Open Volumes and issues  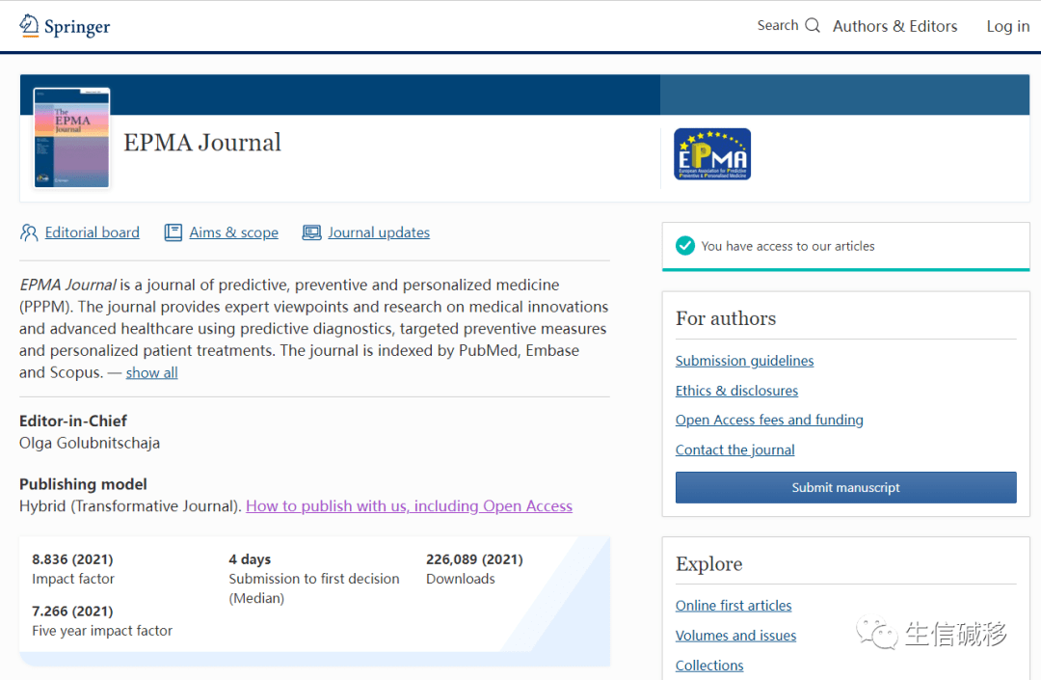pos(735,635)
